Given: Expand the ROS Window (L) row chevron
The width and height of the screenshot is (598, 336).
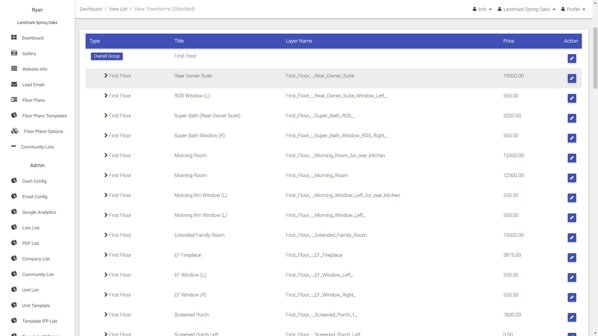Looking at the screenshot, I should click(x=106, y=96).
